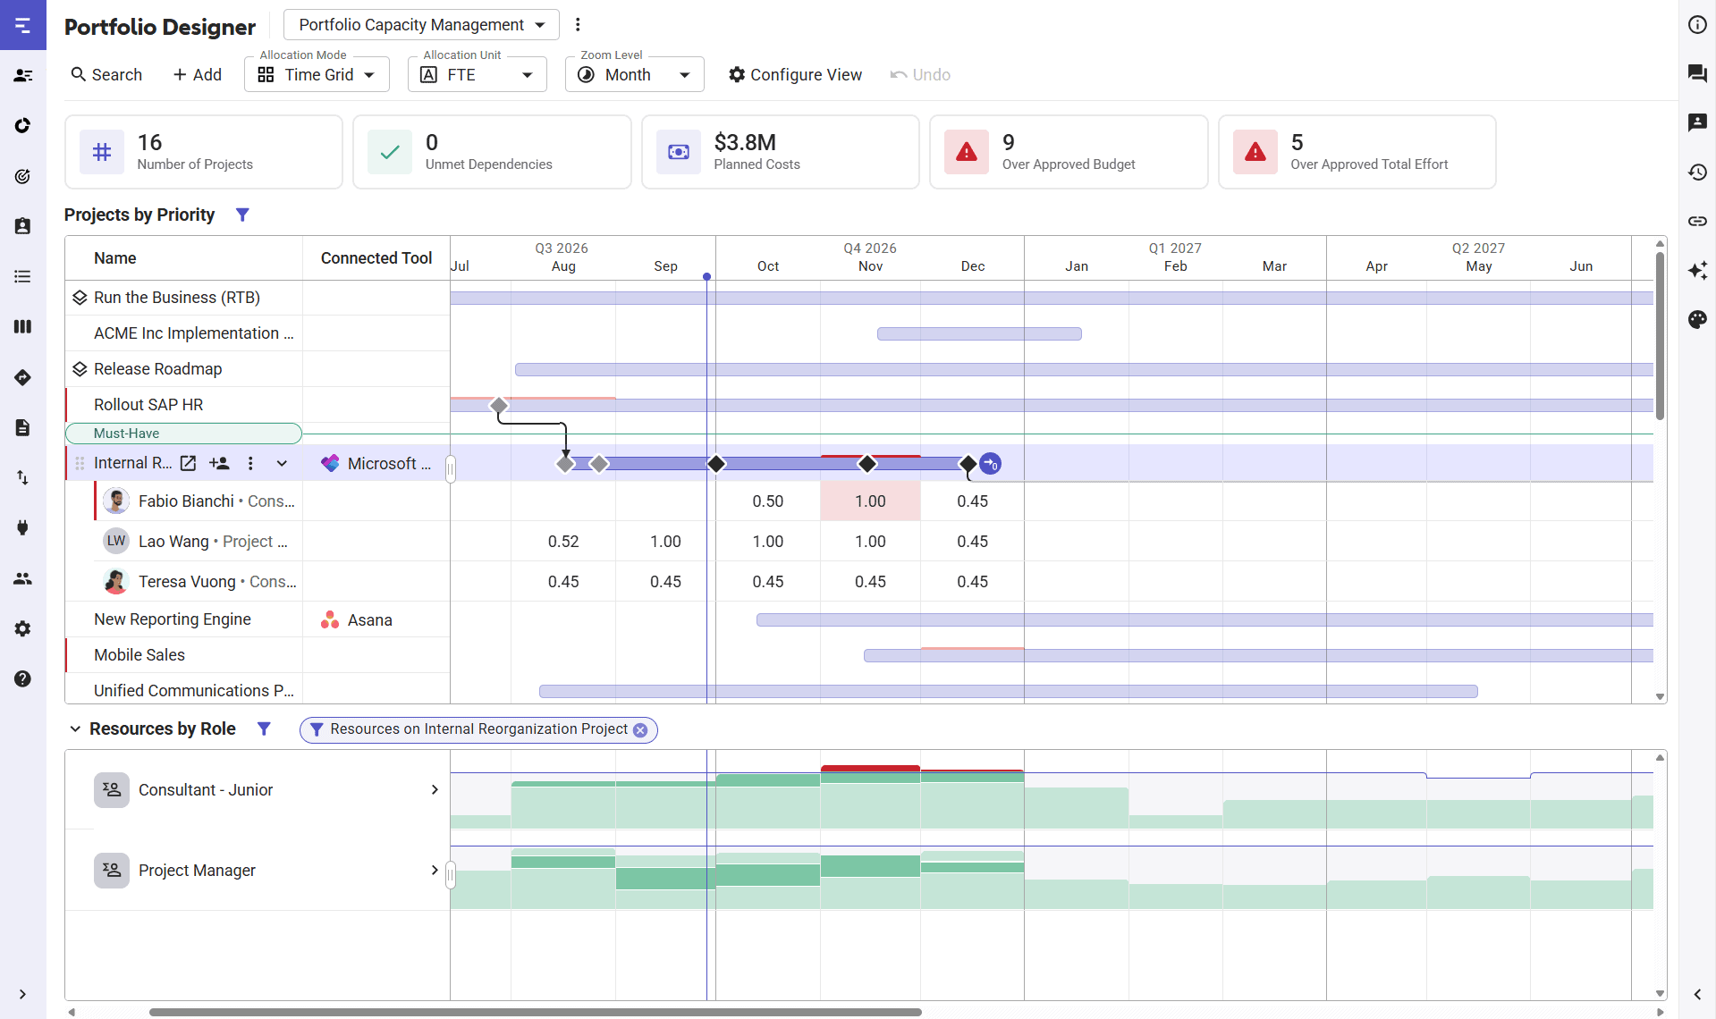Open the settings gear in left sidebar
This screenshot has height=1019, width=1716.
(x=23, y=628)
